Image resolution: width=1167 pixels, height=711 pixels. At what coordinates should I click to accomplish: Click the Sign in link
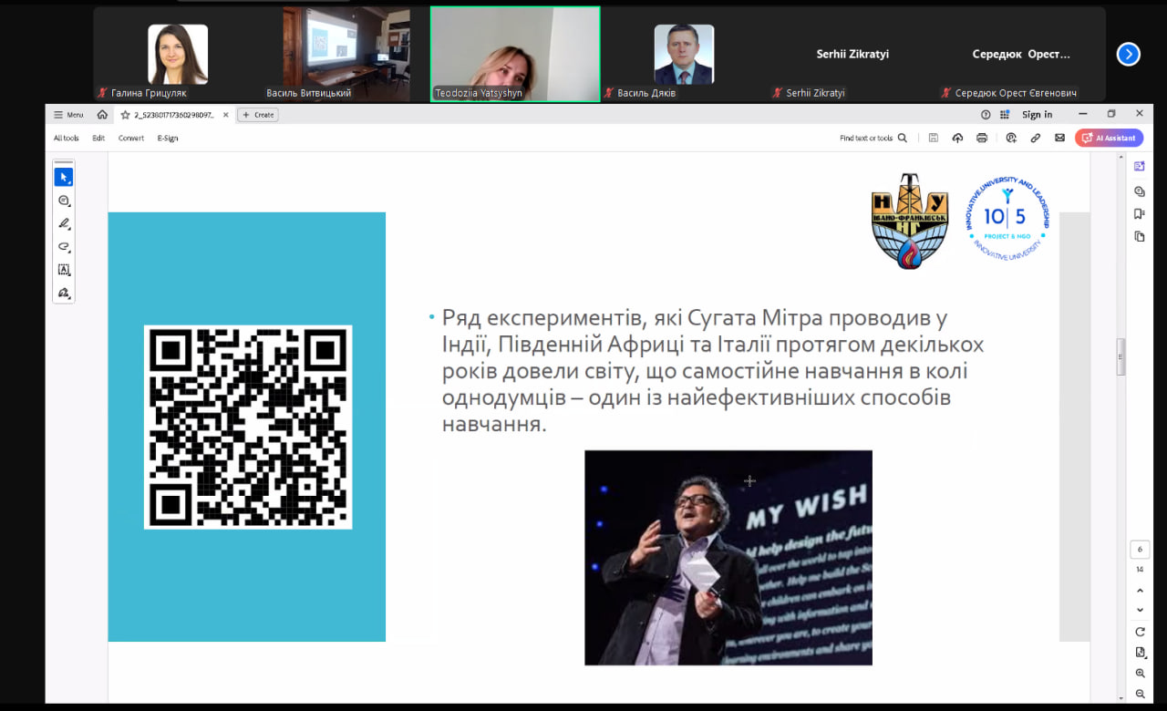(1037, 115)
